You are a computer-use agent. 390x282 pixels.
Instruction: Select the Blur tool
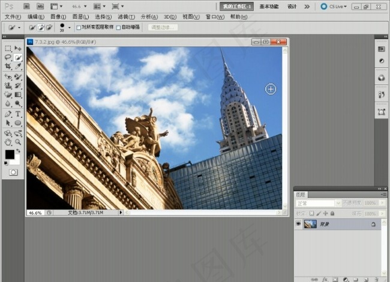[x=8, y=103]
